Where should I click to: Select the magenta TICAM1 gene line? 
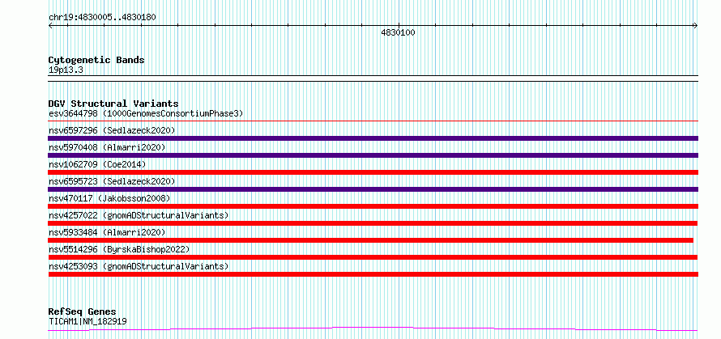click(x=373, y=329)
